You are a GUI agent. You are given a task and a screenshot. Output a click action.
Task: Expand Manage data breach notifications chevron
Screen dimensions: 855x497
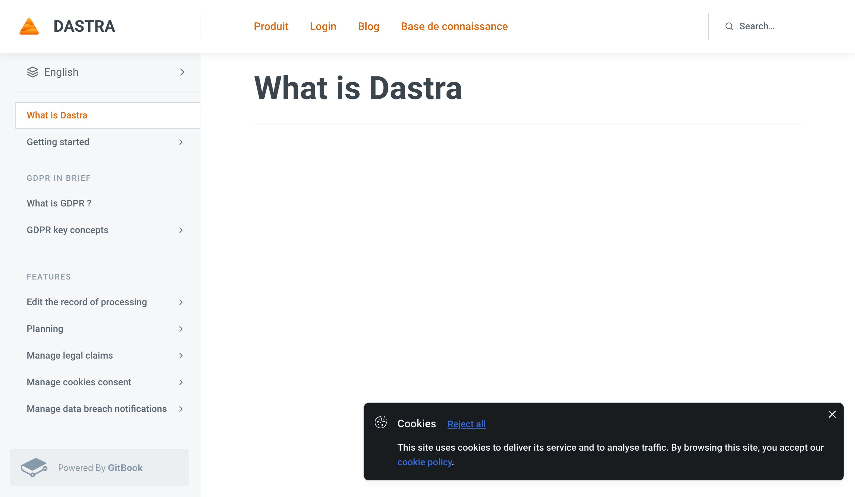pos(181,409)
